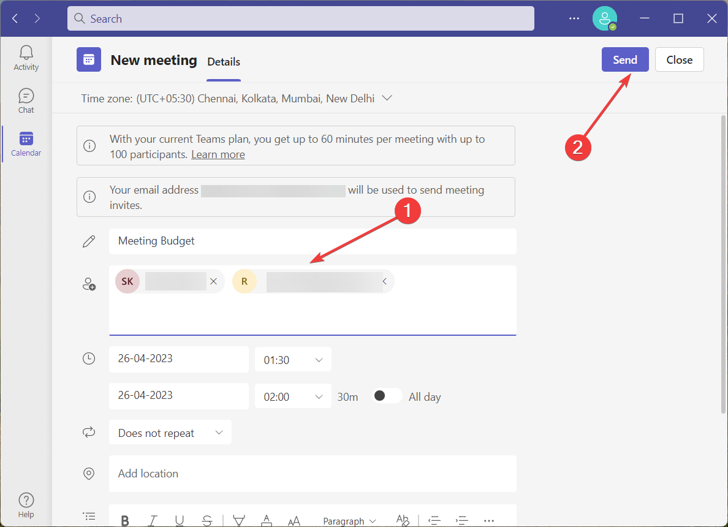Go back with the left arrow
Viewport: 728px width, 527px height.
coord(15,18)
